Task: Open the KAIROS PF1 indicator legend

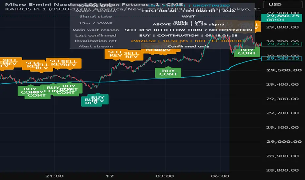Action: 17,9
